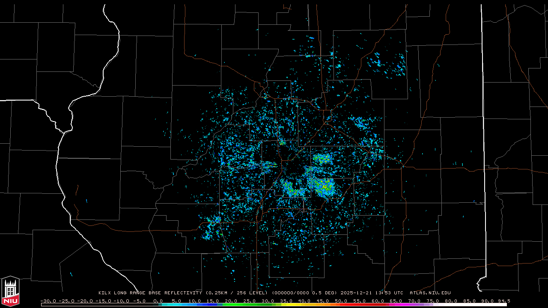This screenshot has height=308, width=548.
Task: Click the 80.0 dBZ label on color scale
Action: point(451,301)
